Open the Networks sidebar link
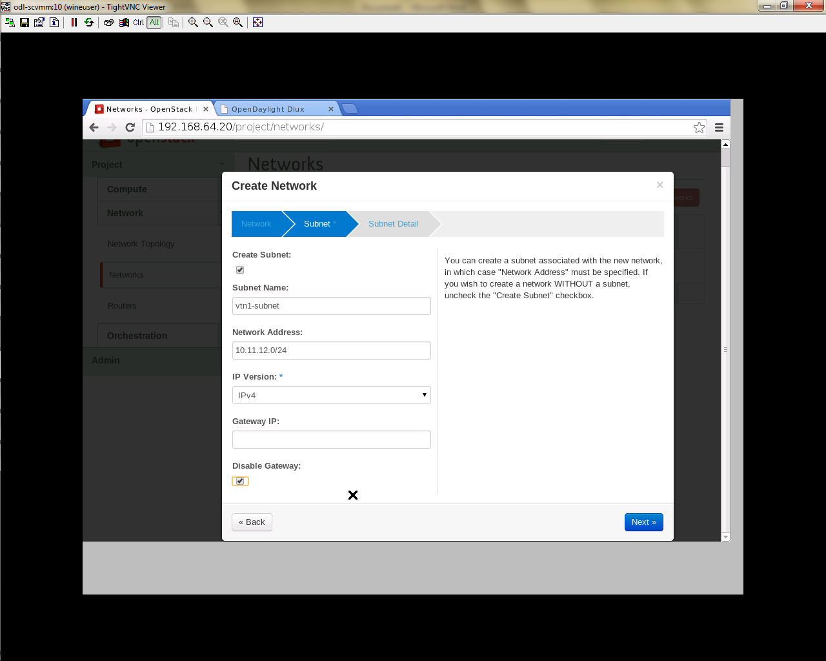The image size is (826, 661). (x=126, y=275)
